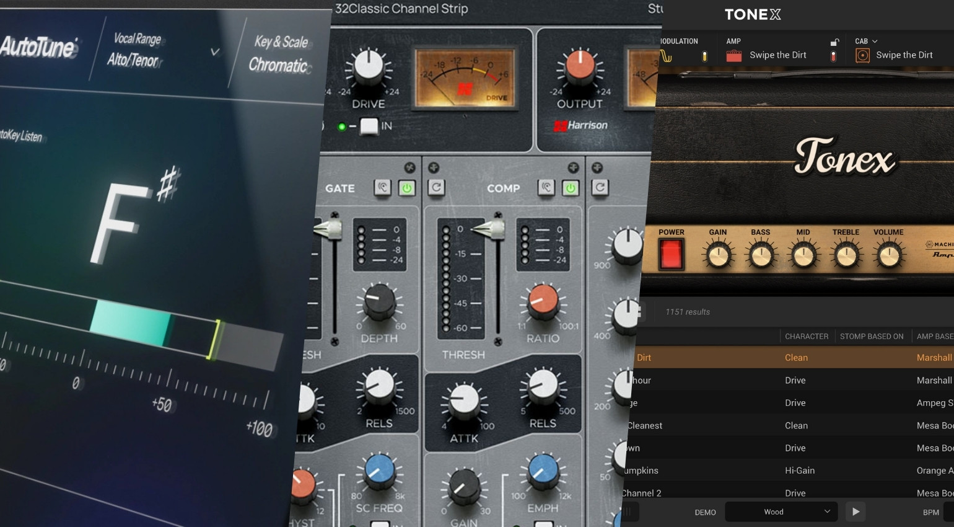Click the GATE listen ear icon
This screenshot has width=954, height=527.
(382, 188)
